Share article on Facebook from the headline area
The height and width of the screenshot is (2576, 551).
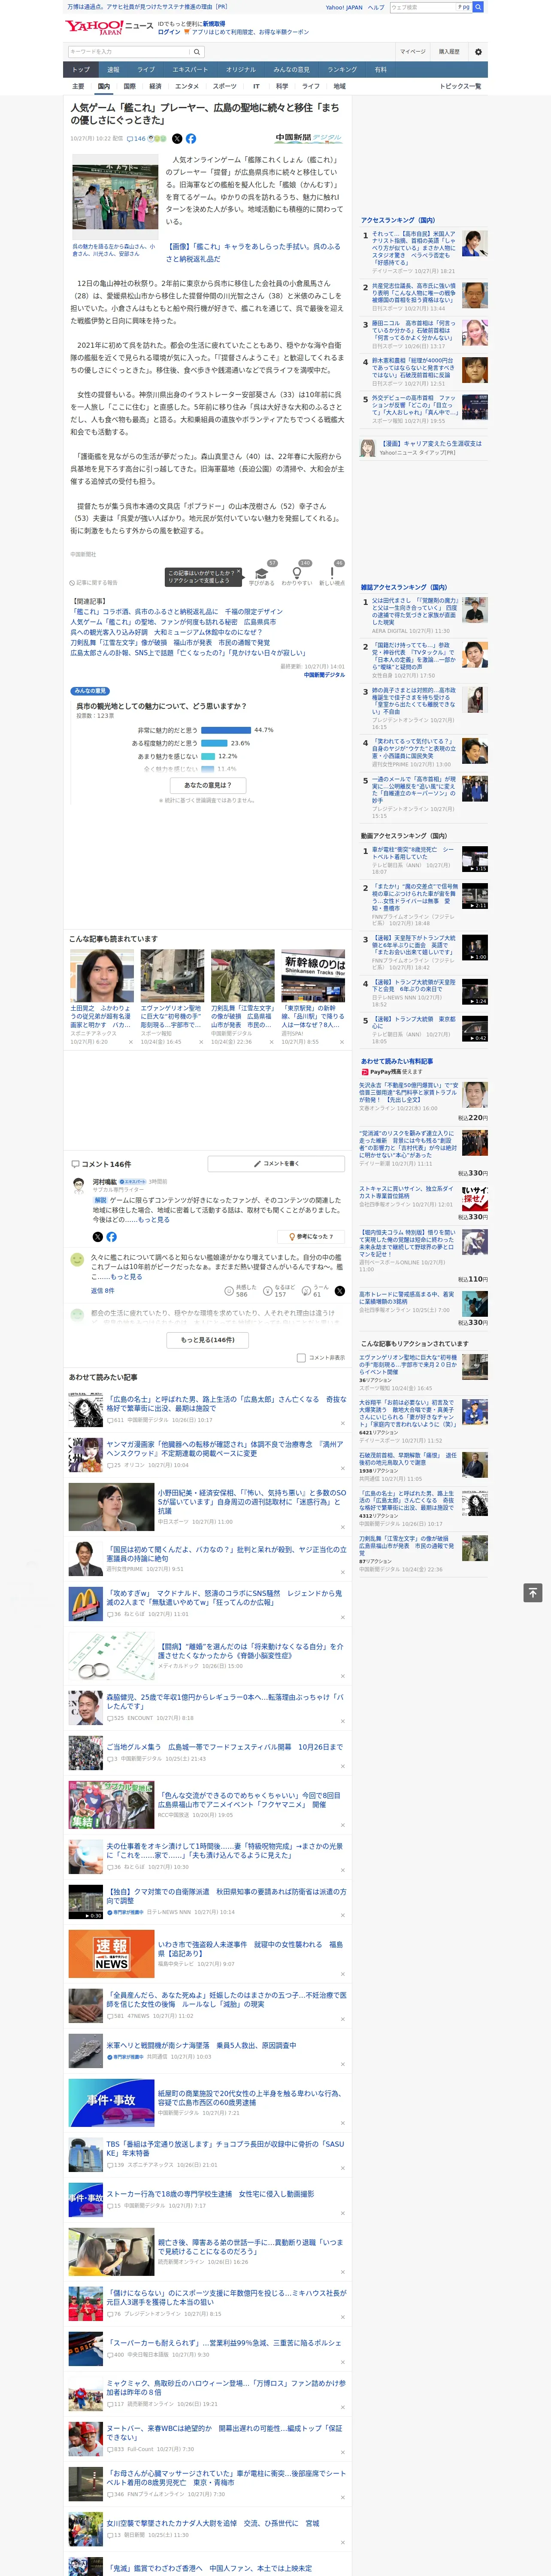tap(191, 139)
